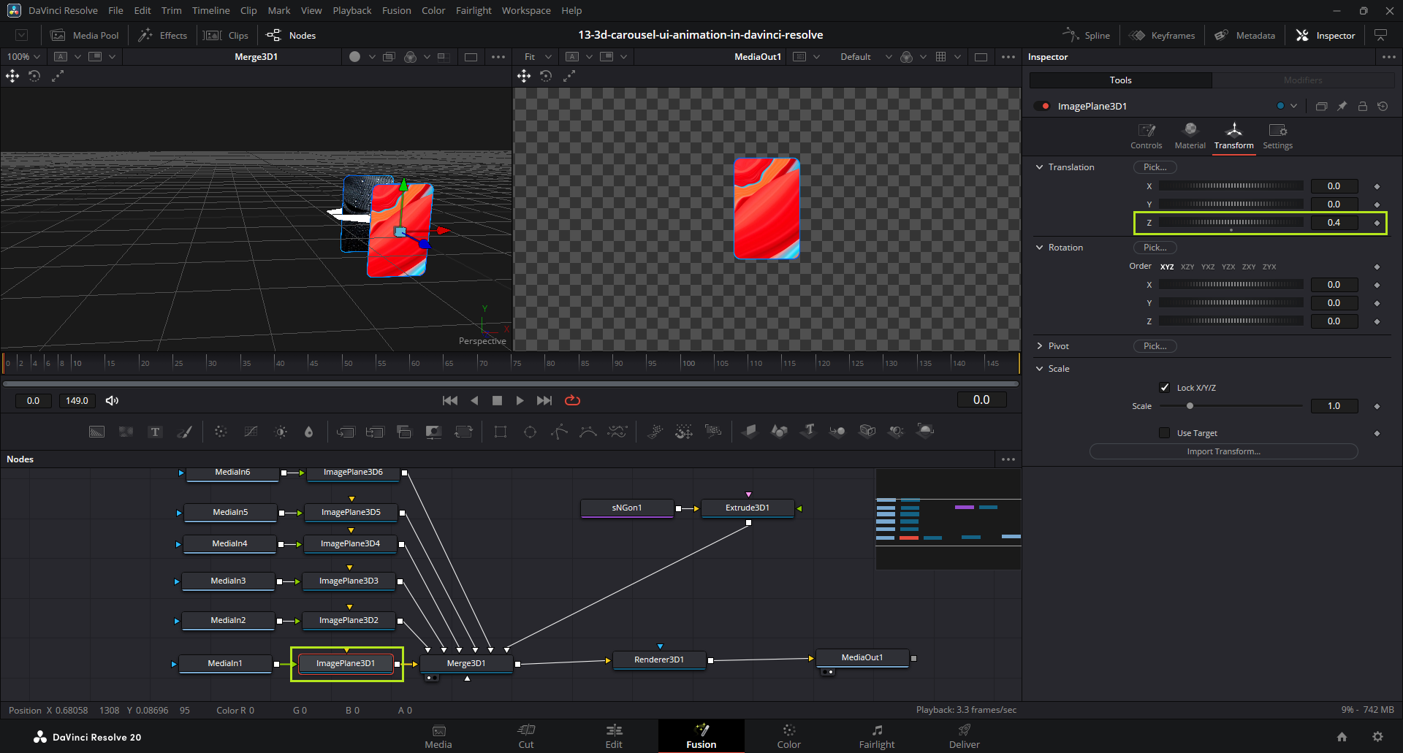Image resolution: width=1403 pixels, height=753 pixels.
Task: Select the Renderer3D1 node
Action: (x=659, y=660)
